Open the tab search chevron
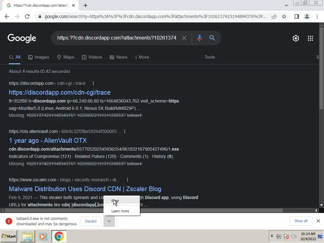This screenshot has width=324, height=243. point(286,6)
